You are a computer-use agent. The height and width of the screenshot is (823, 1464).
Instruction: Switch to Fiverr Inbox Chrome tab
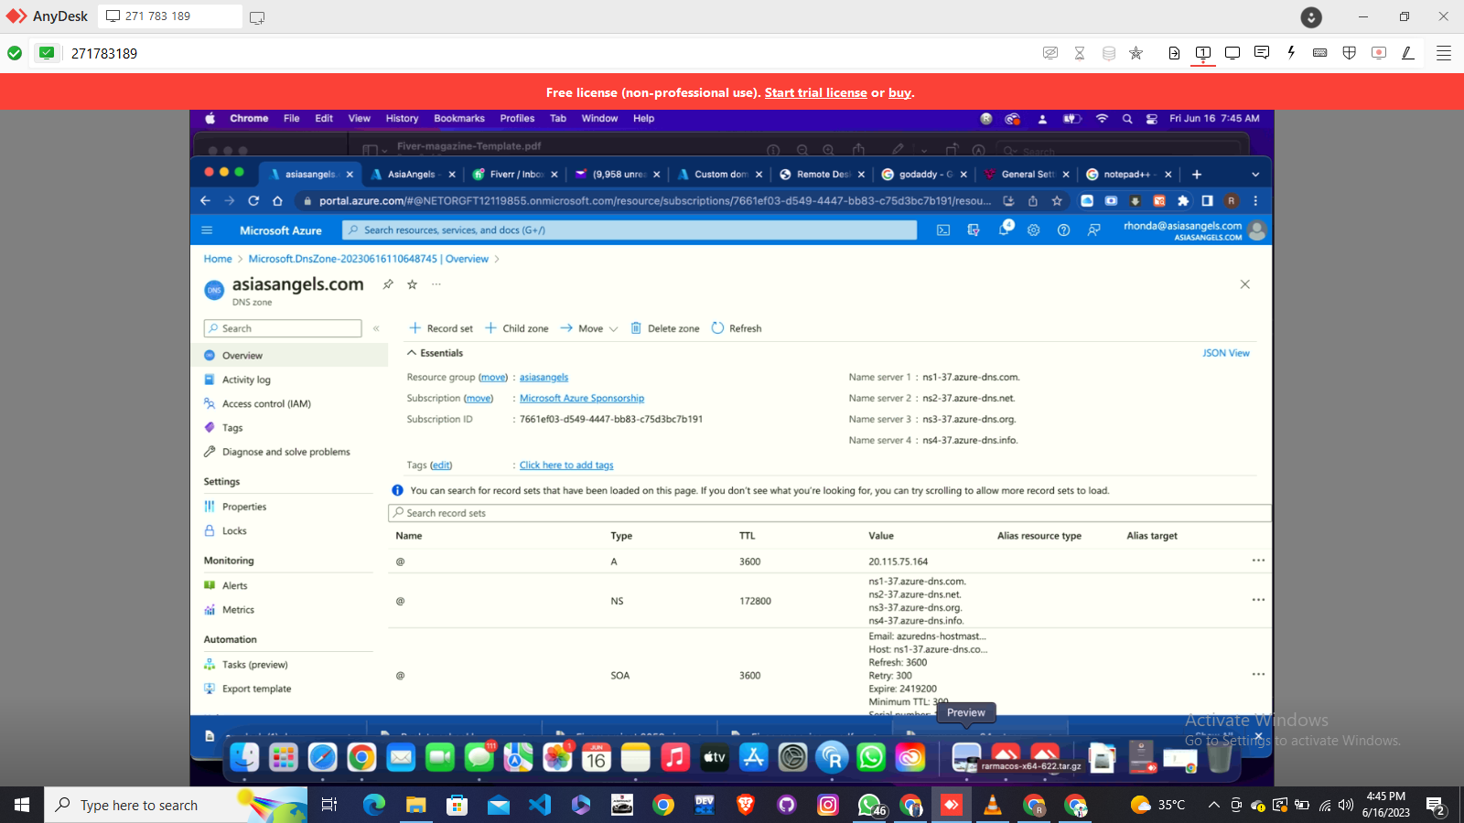[x=513, y=175]
